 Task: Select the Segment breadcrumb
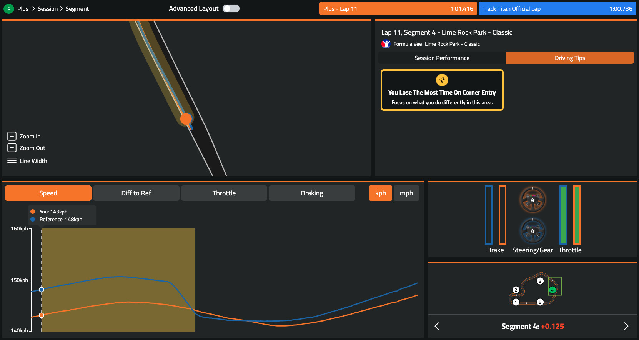point(77,8)
